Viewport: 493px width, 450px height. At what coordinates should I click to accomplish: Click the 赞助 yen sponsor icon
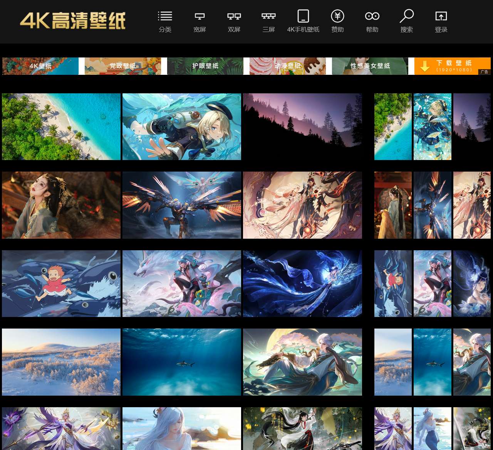[337, 17]
